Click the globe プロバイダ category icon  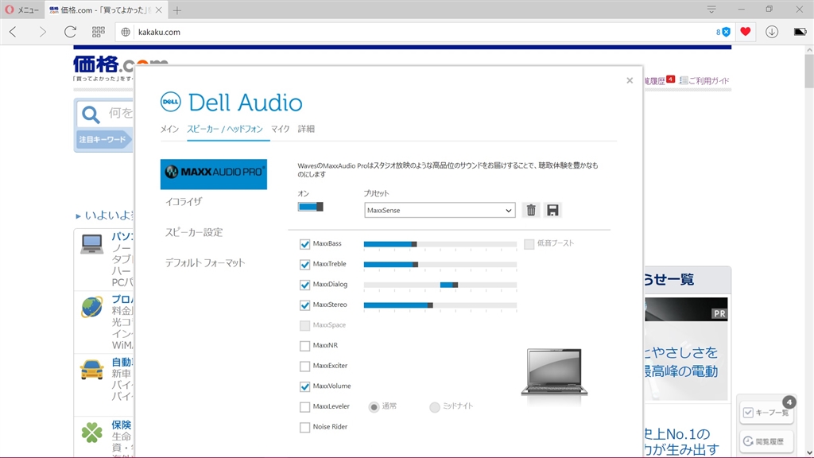pyautogui.click(x=92, y=307)
